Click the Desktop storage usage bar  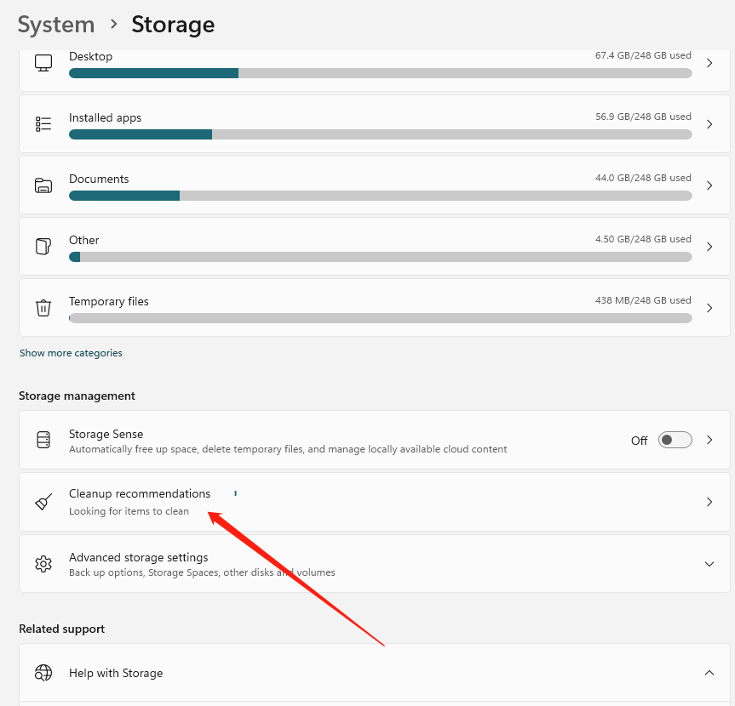380,73
